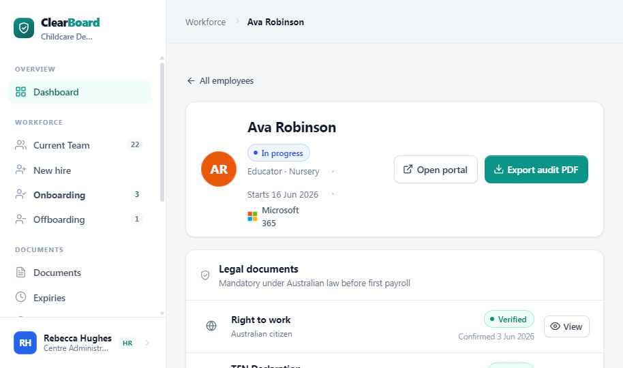
Task: Click the Expiries clock icon
Action: click(20, 297)
